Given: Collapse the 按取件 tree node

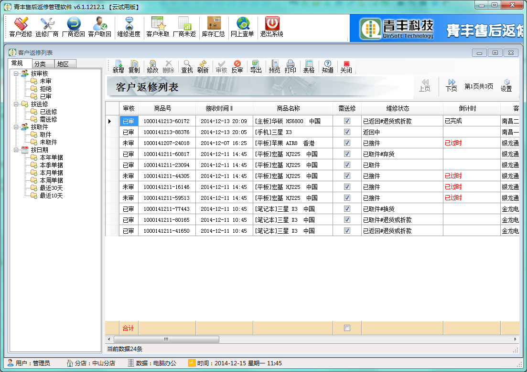Looking at the screenshot, I should coord(16,127).
